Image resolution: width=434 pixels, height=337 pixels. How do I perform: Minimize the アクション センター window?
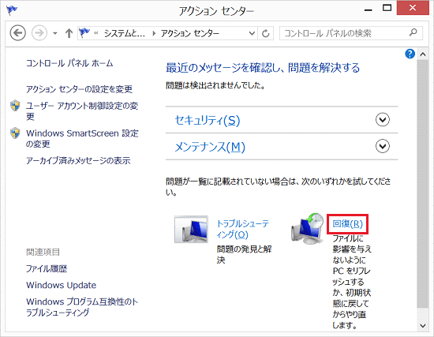pos(369,10)
